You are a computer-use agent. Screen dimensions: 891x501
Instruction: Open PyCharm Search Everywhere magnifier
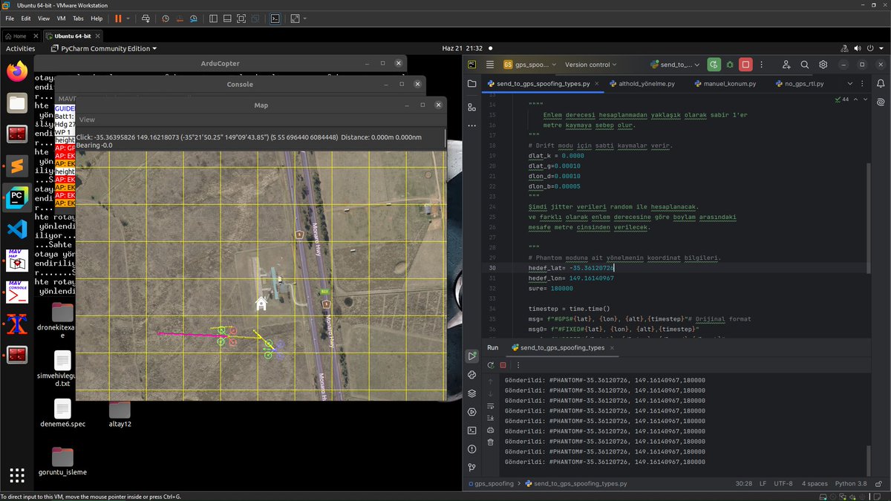[x=804, y=65]
